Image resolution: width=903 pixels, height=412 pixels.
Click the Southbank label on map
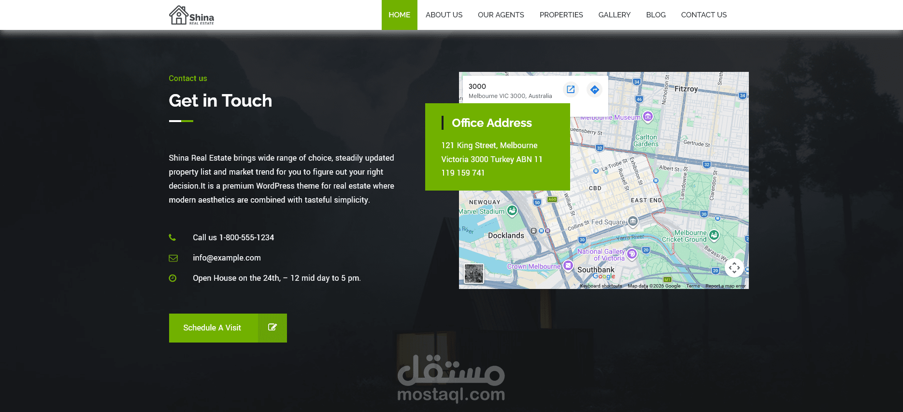[596, 270]
